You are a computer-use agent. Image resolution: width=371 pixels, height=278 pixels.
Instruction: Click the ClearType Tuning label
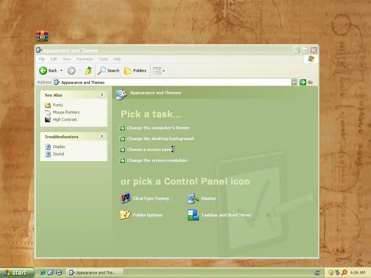coord(151,198)
